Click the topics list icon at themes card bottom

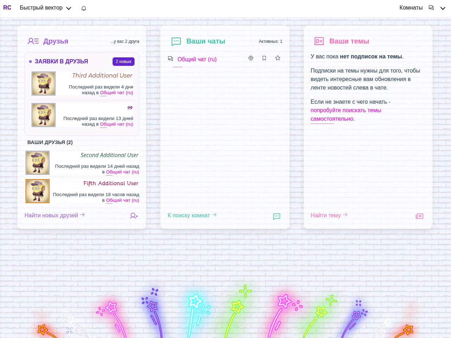(419, 216)
